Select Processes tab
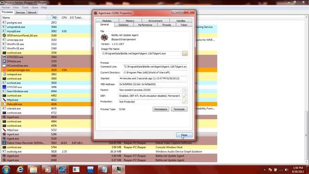Image resolution: width=309 pixels, height=174 pixels. [7, 12]
